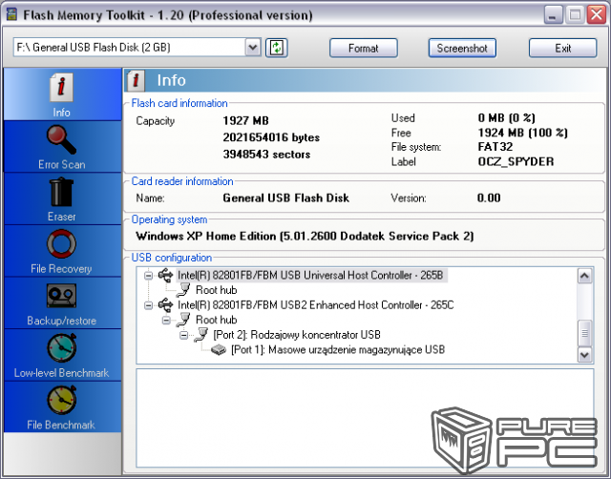Click the 0 MB (0 %) used value
The width and height of the screenshot is (611, 479).
[507, 118]
